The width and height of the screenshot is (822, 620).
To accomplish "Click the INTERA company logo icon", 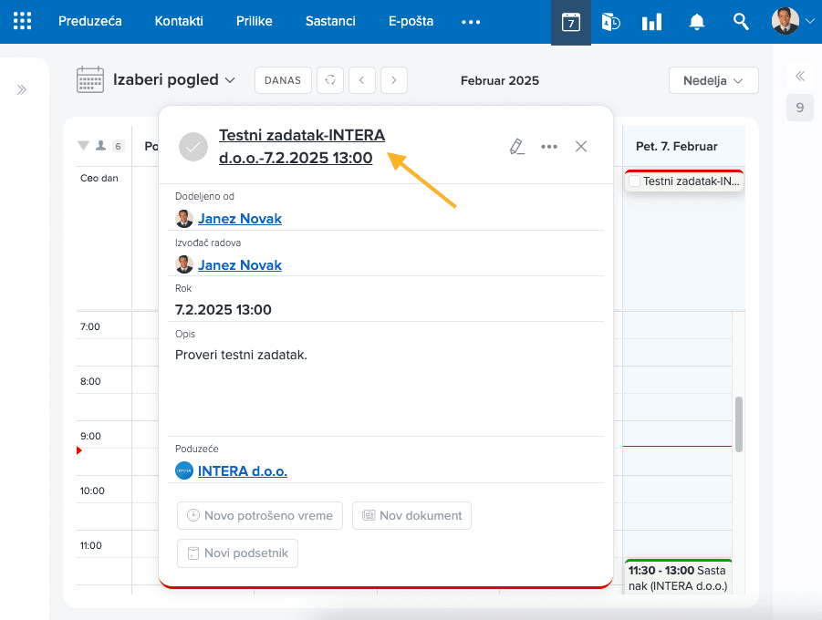I will (184, 470).
